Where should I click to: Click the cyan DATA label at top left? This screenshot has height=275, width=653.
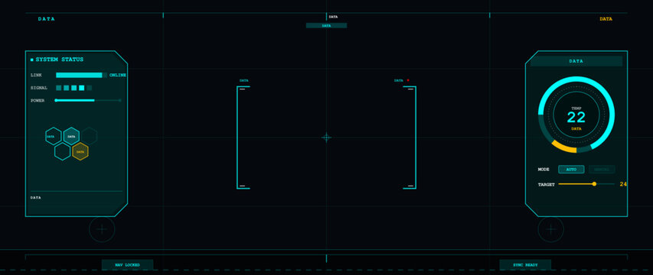click(46, 19)
